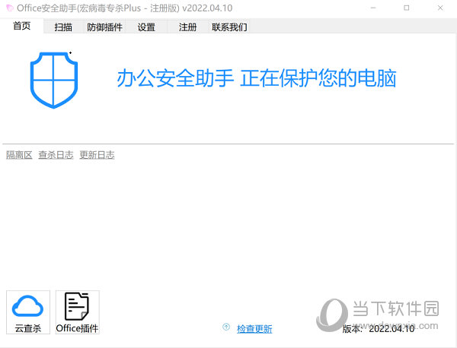The width and height of the screenshot is (457, 348).
Task: Click the window title Office安全助手 text
Action: [x=124, y=8]
